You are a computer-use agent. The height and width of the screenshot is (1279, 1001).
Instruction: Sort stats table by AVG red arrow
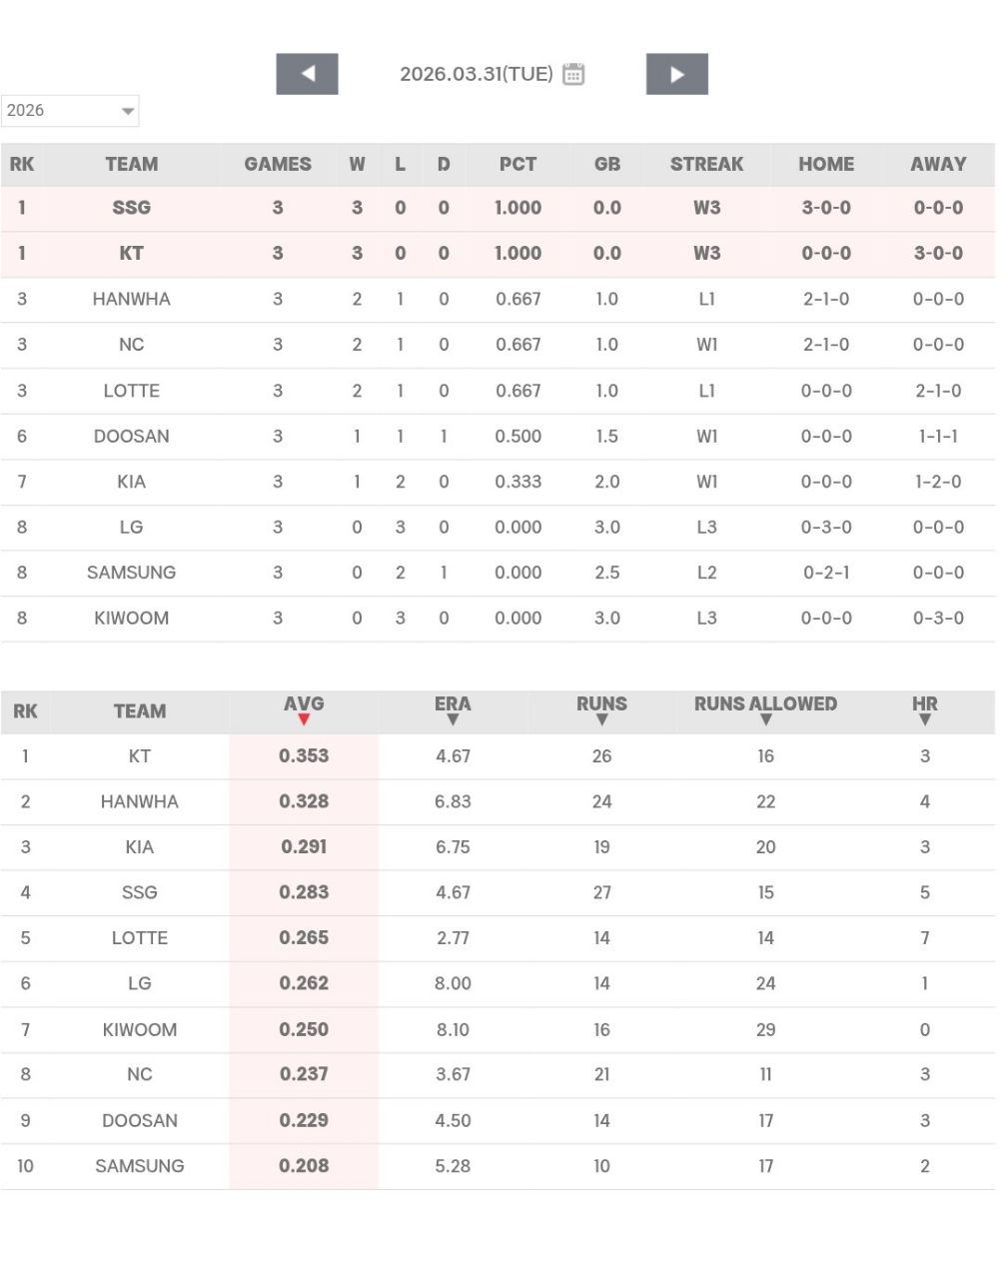point(304,719)
